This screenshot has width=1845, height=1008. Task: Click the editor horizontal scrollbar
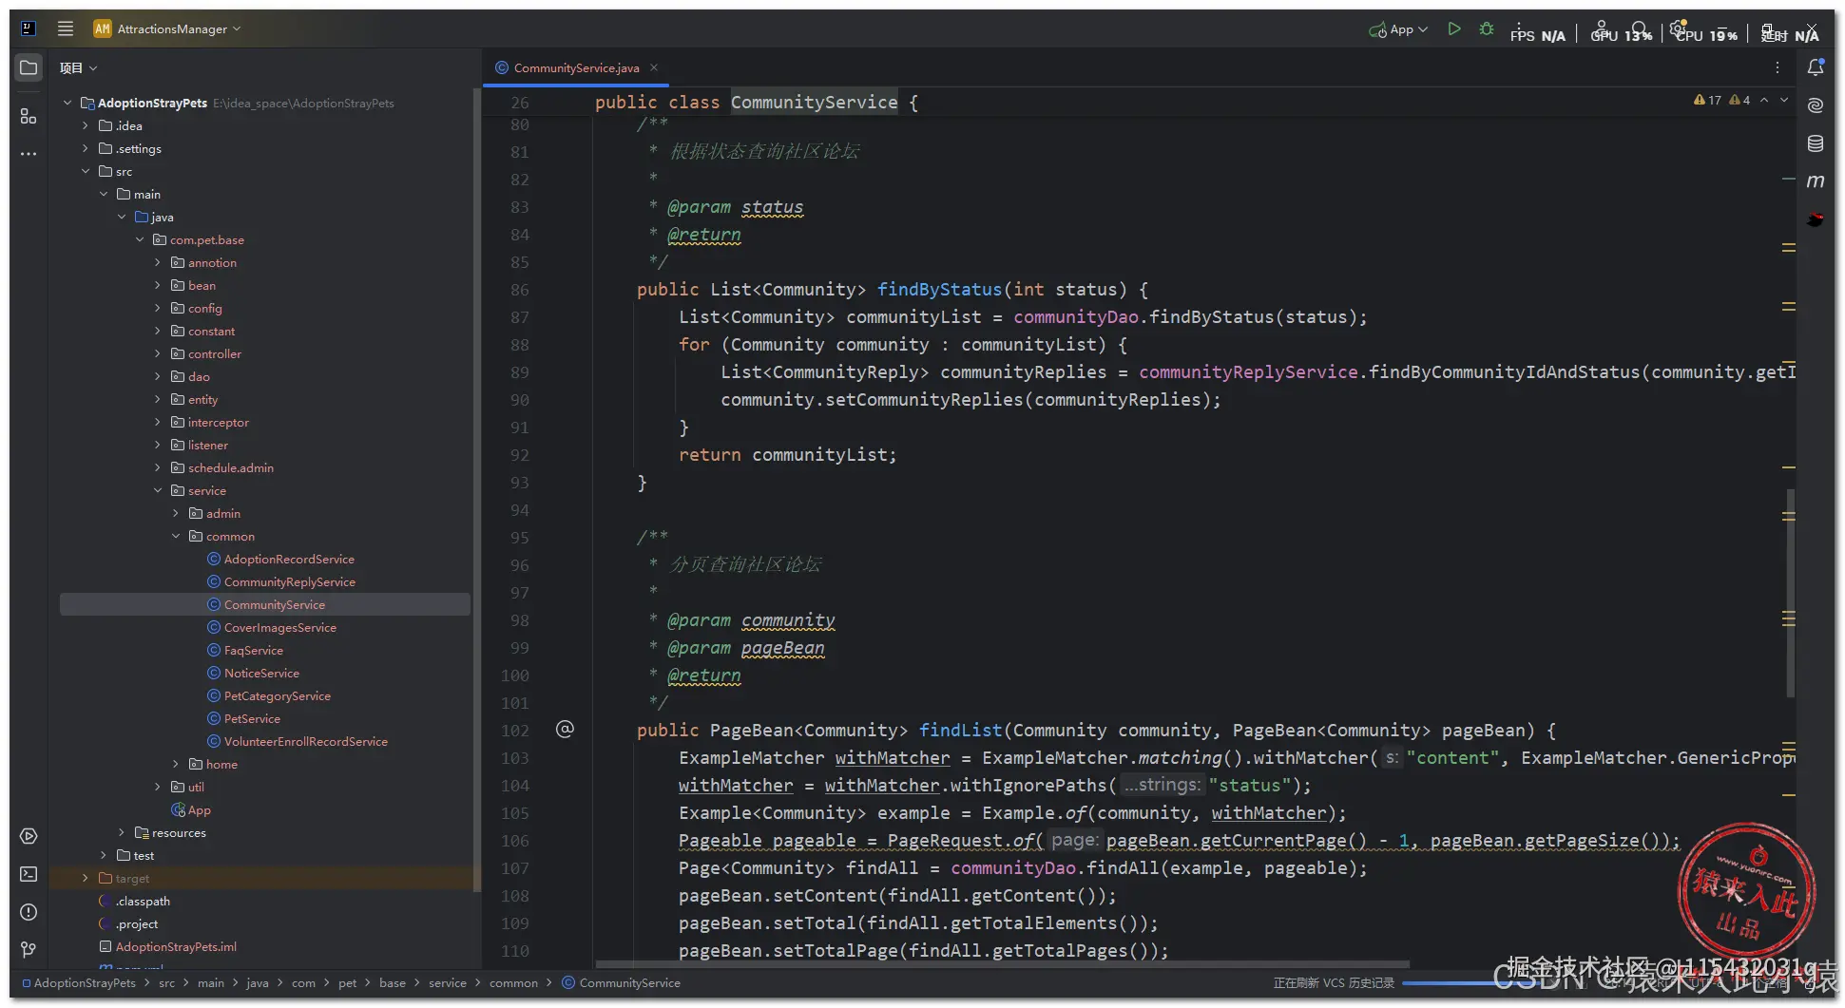coord(1002,964)
